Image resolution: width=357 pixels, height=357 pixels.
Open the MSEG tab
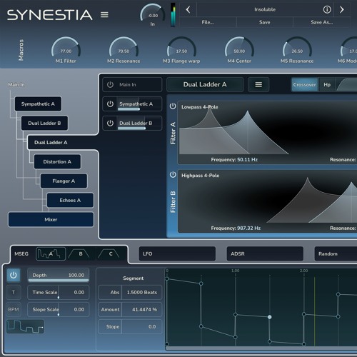(21, 253)
